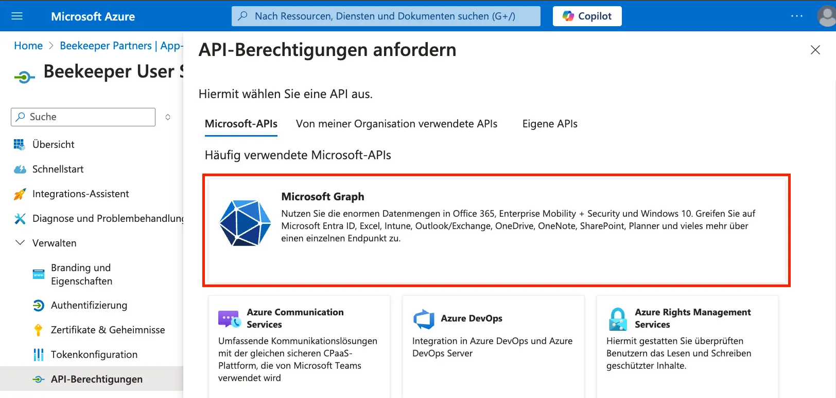Open Diagnose und Problembehandlung
This screenshot has width=836, height=398.
pos(108,218)
